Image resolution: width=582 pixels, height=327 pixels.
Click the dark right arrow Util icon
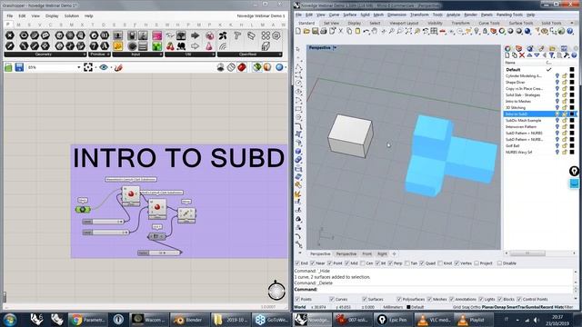(x=195, y=35)
